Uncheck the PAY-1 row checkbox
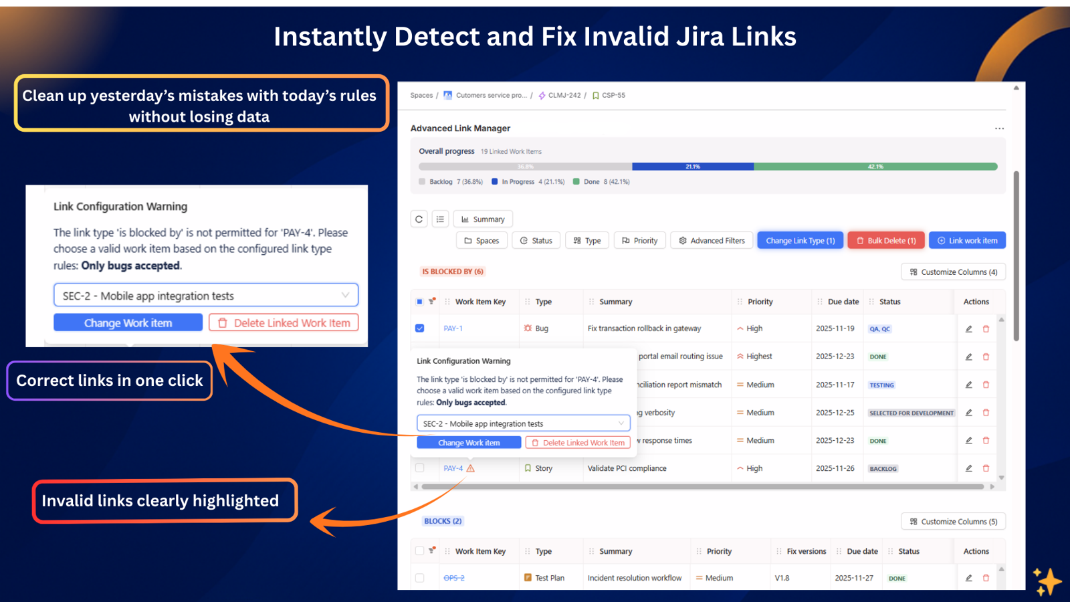 (x=419, y=328)
